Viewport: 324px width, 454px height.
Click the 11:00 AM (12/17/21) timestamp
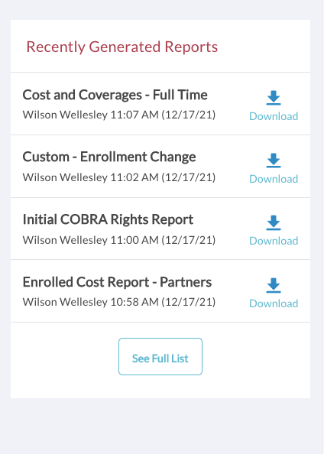163,240
